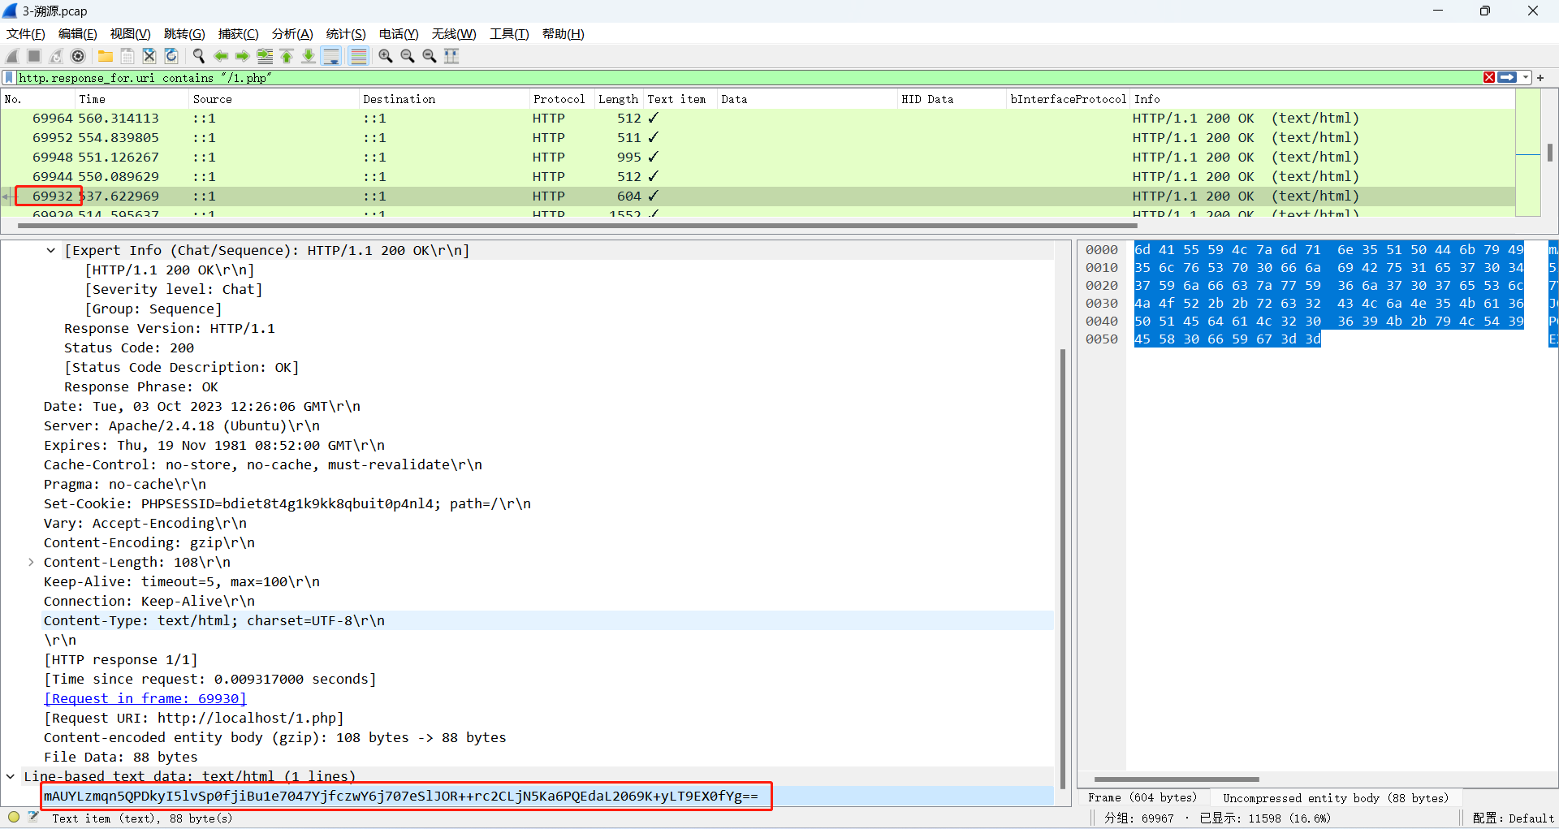Go to the first packet
Screen dimensions: 1559x829
point(287,56)
